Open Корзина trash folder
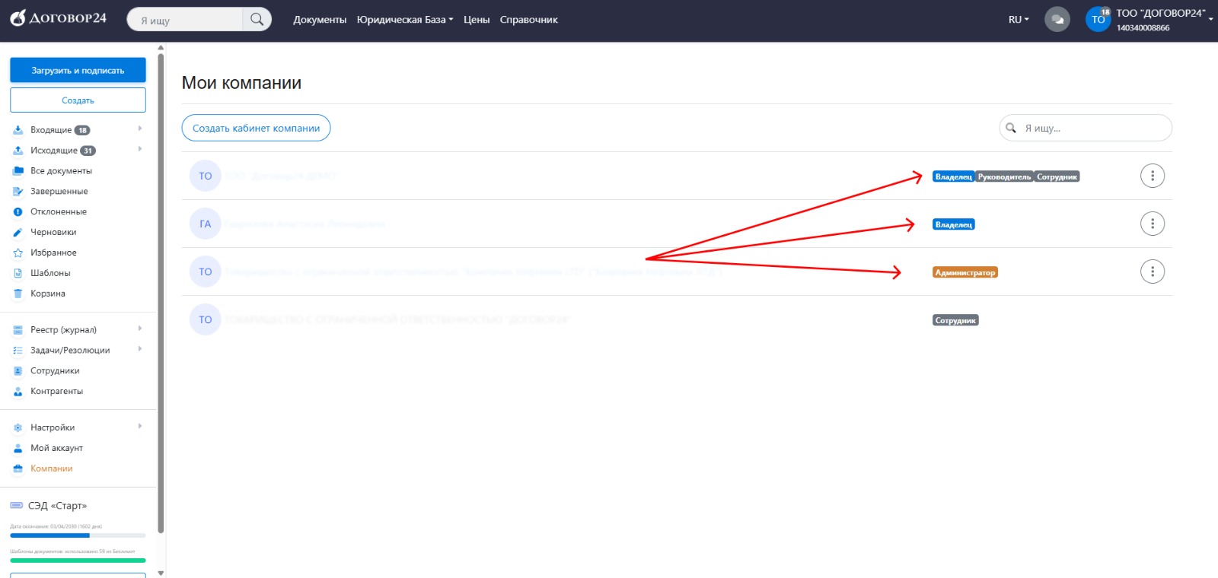1218x578 pixels. click(47, 294)
